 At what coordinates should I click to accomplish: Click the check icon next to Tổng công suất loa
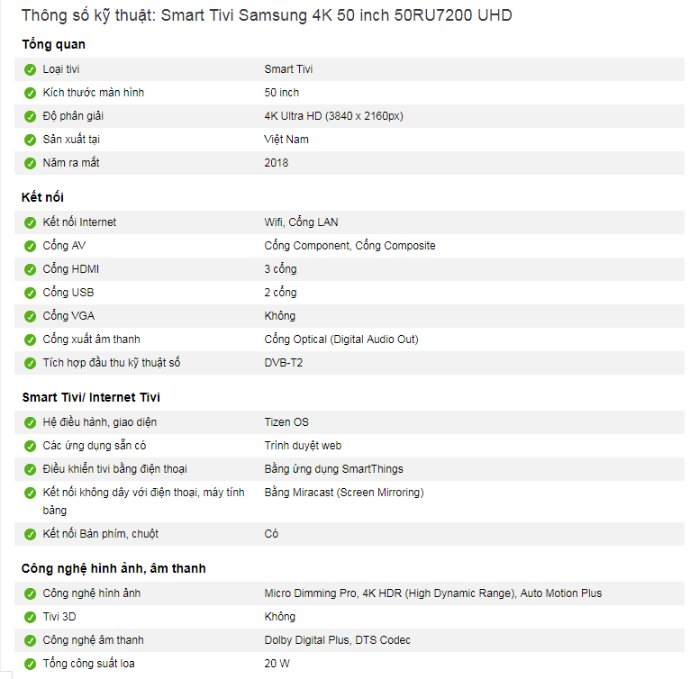(31, 664)
